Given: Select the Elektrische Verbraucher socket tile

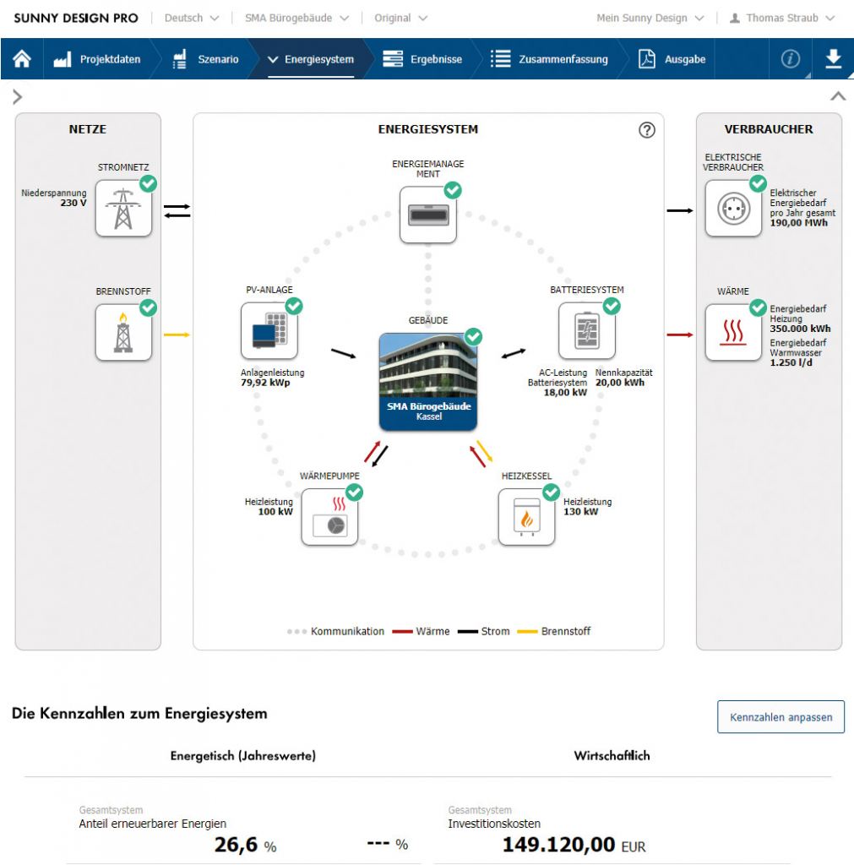Looking at the screenshot, I should [733, 208].
